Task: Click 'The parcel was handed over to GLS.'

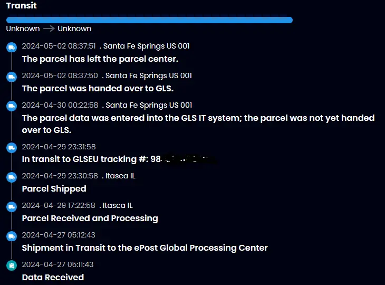Action: point(98,88)
